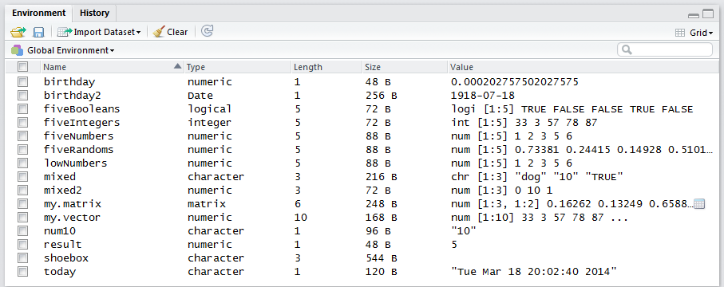Click the size "544 B" of shoebox
This screenshot has height=287, width=724.
pos(381,258)
